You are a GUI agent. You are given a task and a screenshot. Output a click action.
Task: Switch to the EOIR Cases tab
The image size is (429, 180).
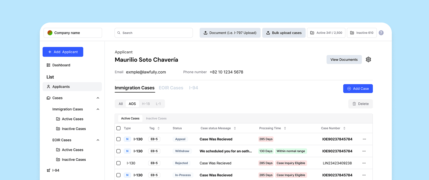click(171, 88)
